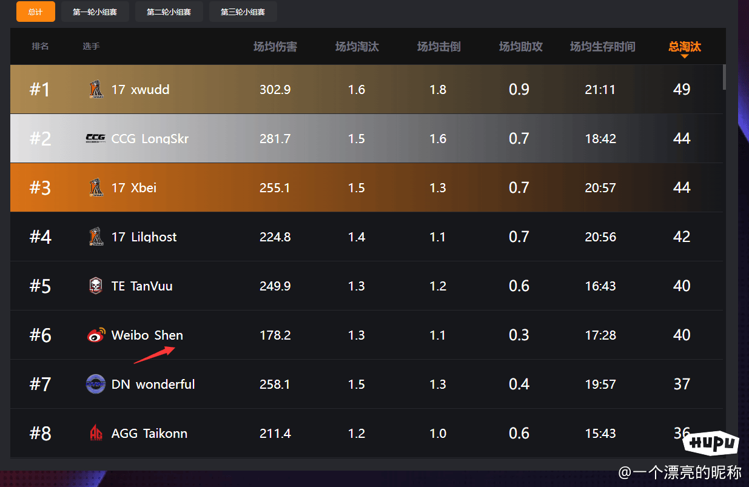Click CCG team logo beside LongSkr
Image resolution: width=749 pixels, height=487 pixels.
(96, 139)
